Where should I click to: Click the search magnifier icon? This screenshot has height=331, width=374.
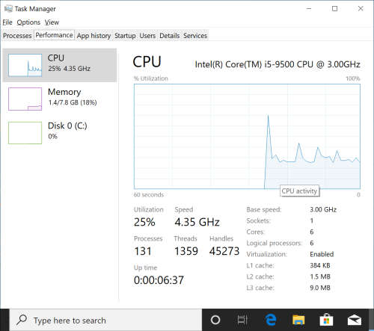[x=22, y=320]
